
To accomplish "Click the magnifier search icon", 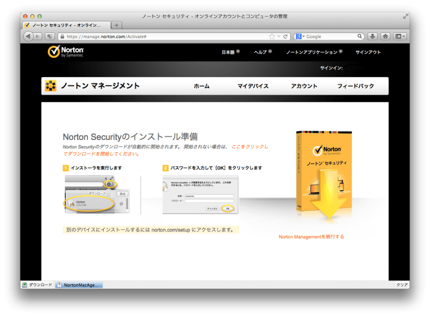I will 360,36.
